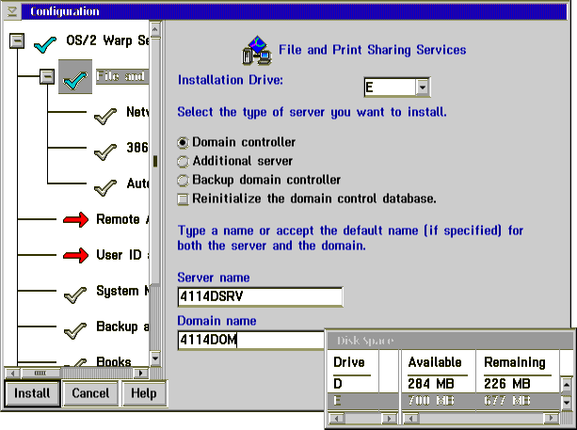The image size is (577, 430).
Task: Select the User ID tree item
Action: [x=122, y=255]
